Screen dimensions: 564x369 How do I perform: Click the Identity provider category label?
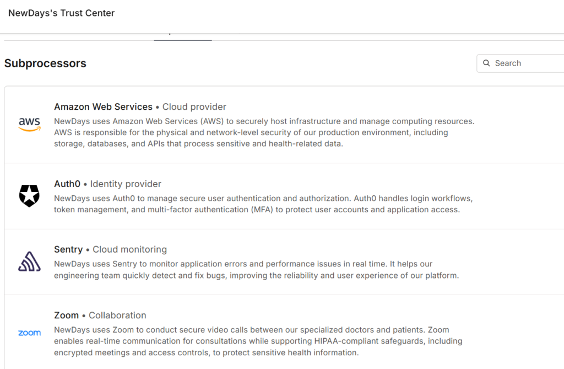[126, 184]
